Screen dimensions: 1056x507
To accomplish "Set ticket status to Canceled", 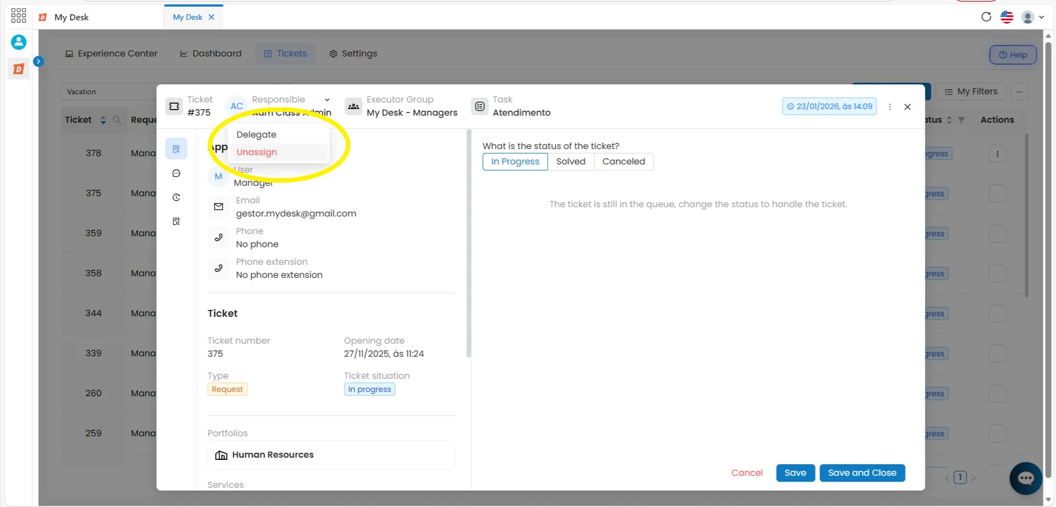I will 624,162.
